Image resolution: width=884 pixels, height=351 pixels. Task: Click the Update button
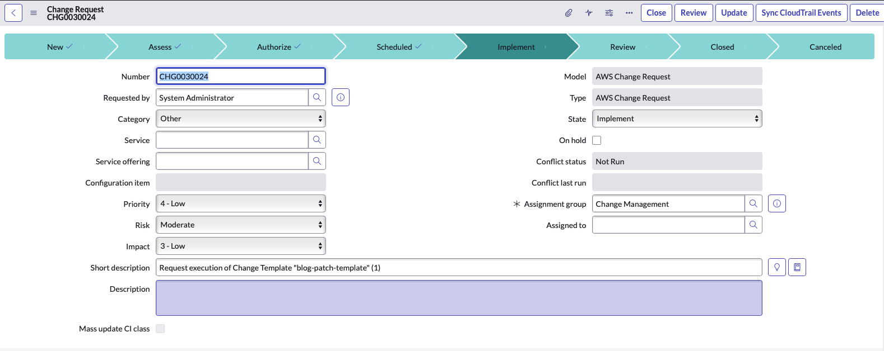(734, 13)
